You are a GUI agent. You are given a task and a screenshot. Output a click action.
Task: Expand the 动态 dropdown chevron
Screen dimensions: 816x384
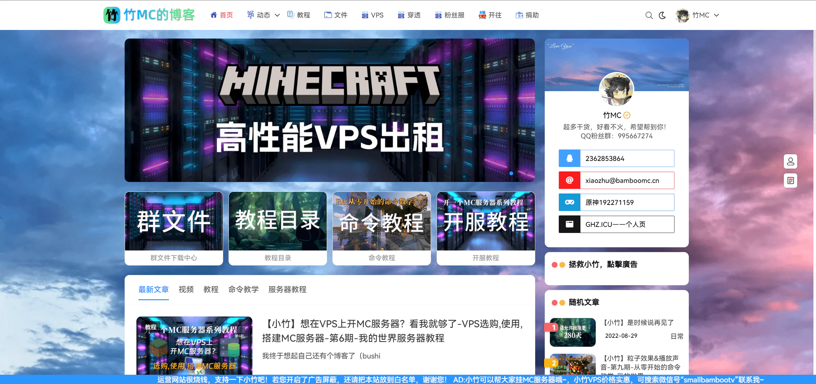[277, 15]
